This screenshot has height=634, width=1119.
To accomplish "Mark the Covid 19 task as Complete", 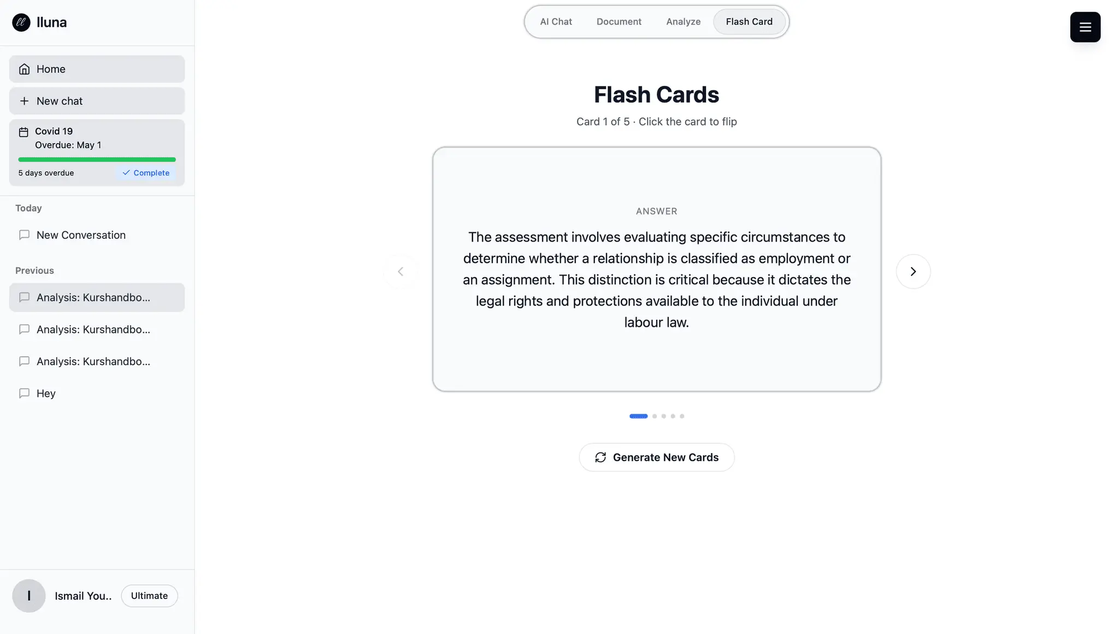I will [146, 173].
